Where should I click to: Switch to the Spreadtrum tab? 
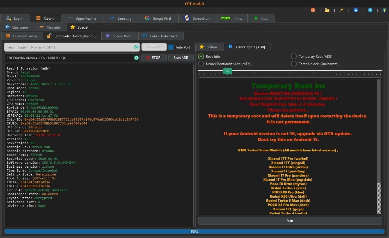198,18
